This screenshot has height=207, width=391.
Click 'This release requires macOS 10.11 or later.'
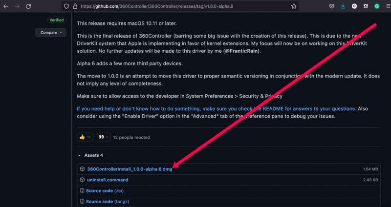coord(127,23)
